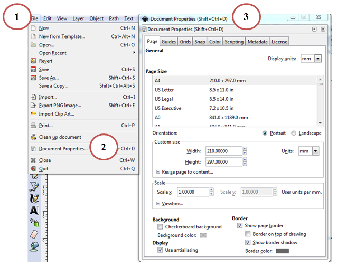Screen dimensions: 337x267
Task: Click the Scale x stepper arrows
Action: pos(211,192)
